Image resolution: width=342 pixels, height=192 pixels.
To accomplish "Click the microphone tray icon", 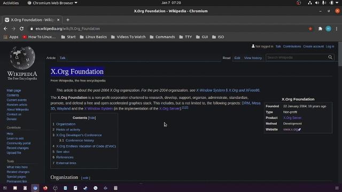I will coord(324,3).
